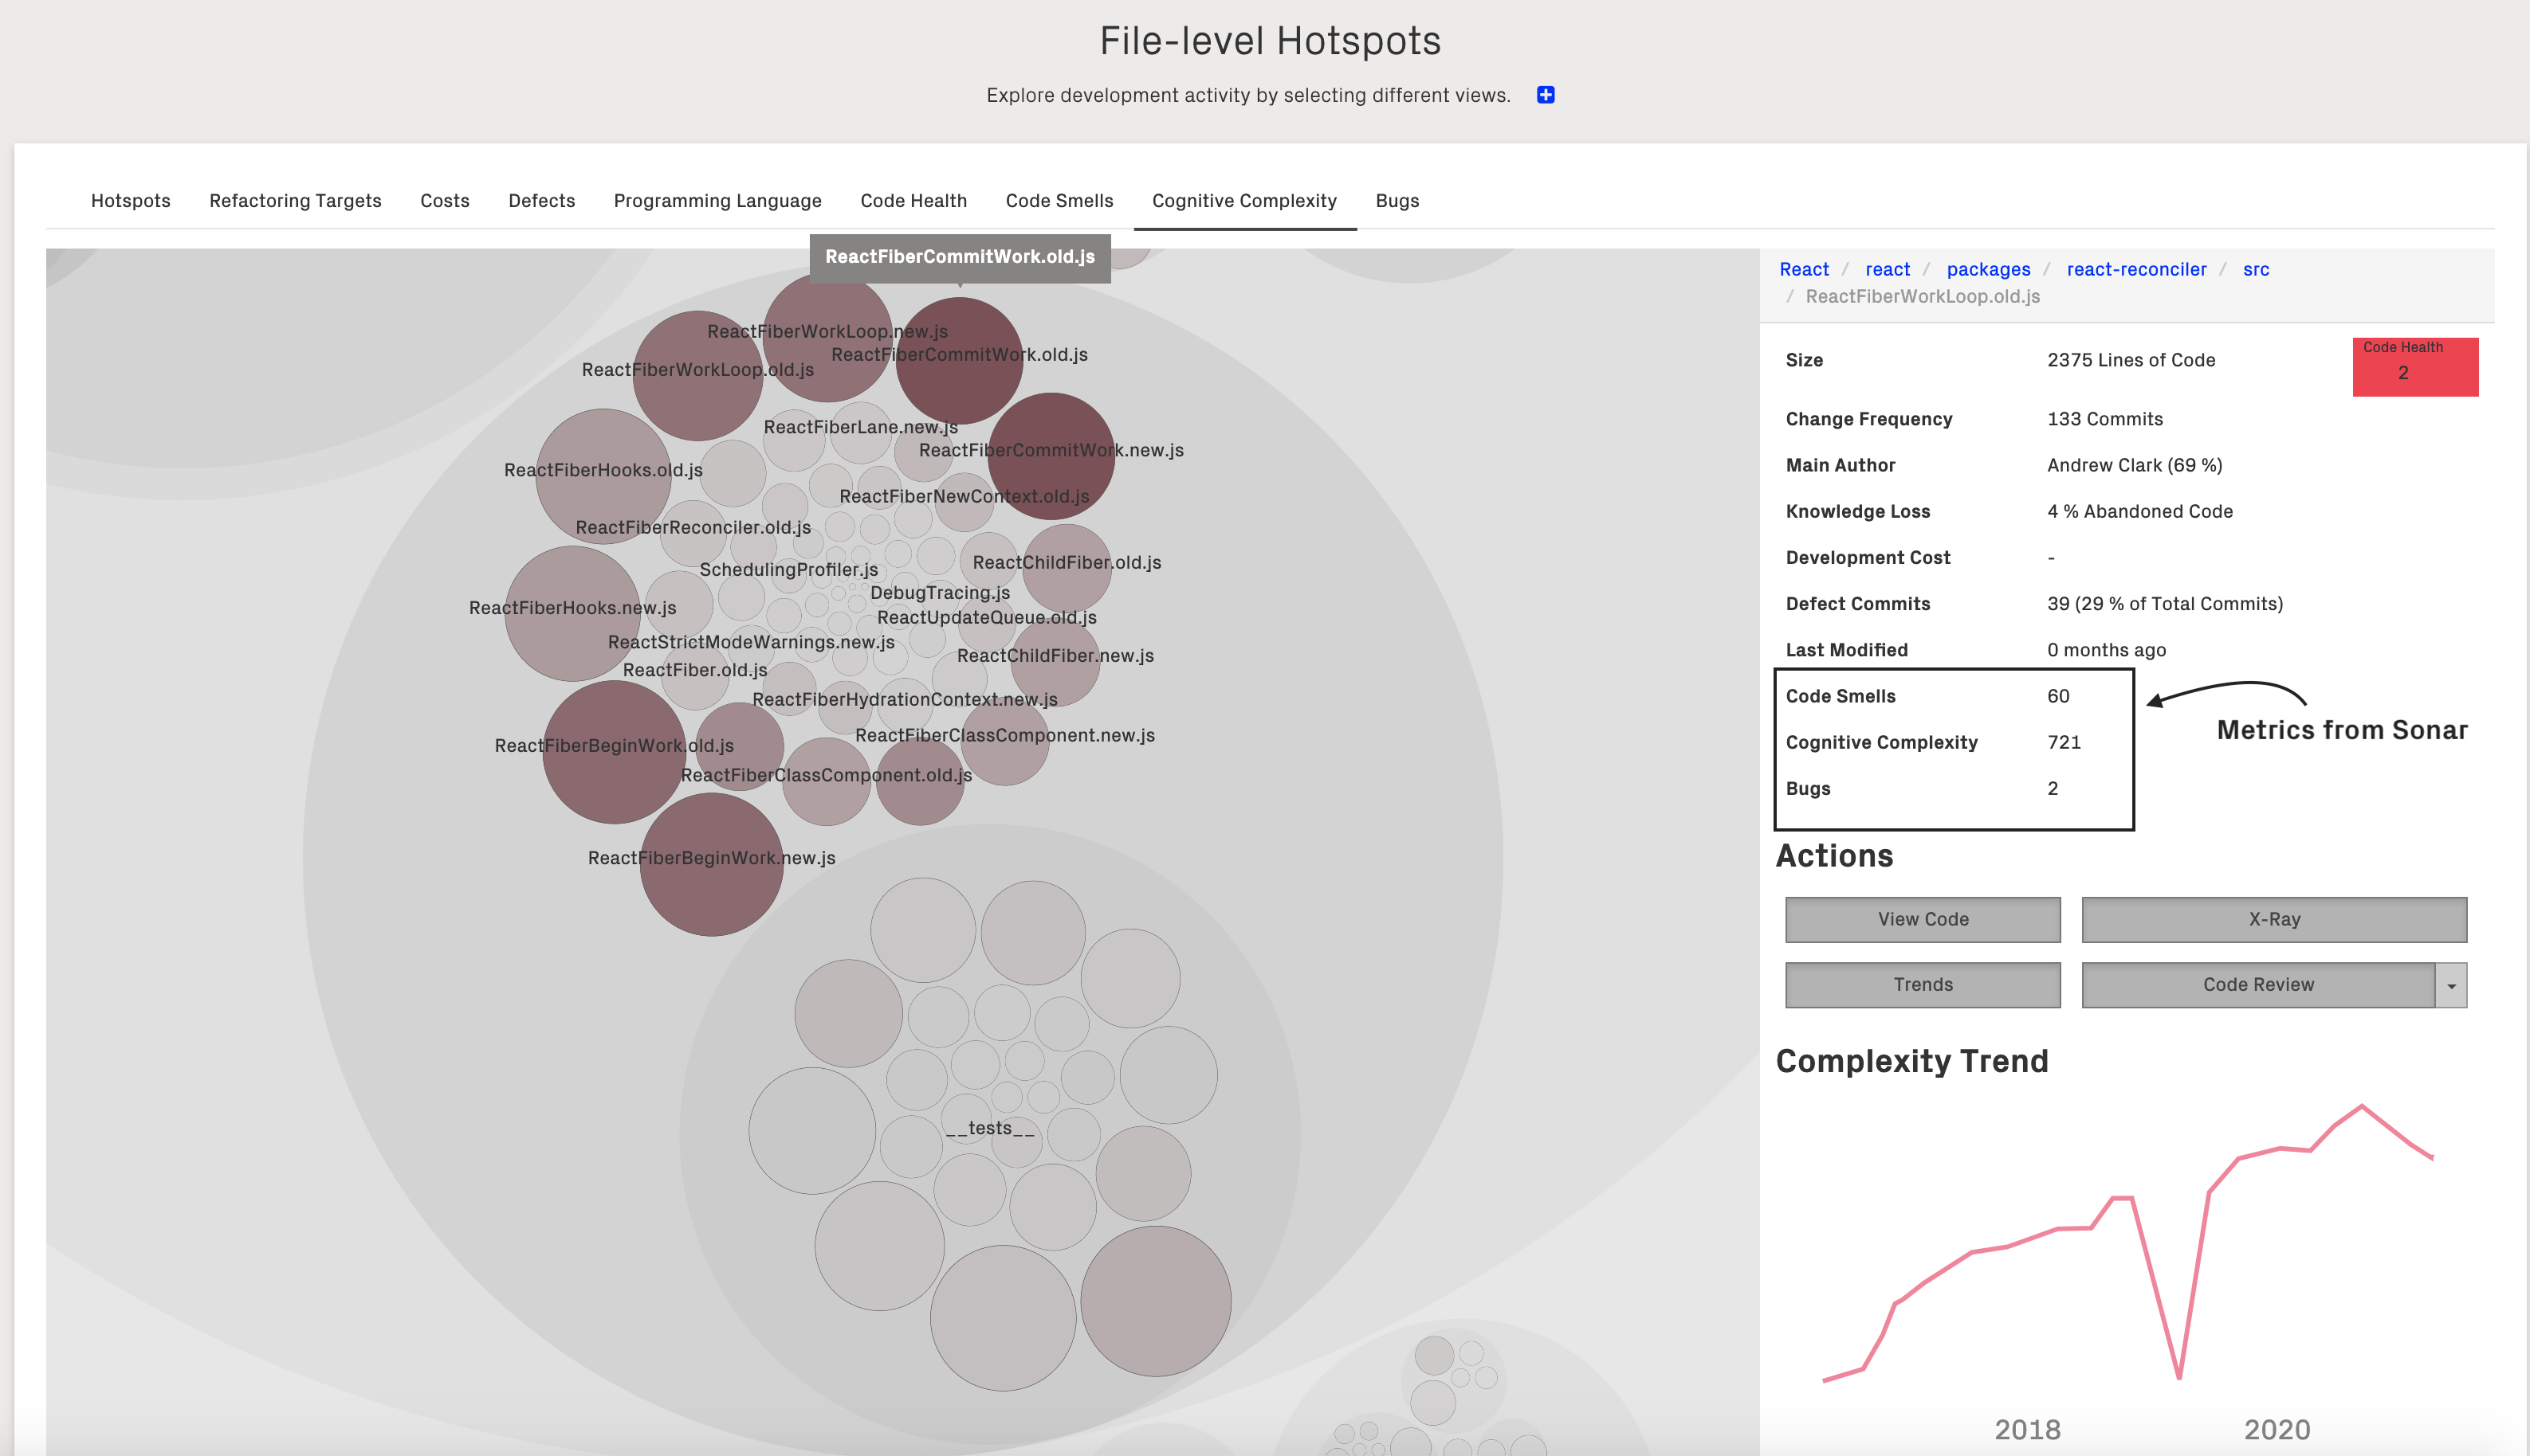The width and height of the screenshot is (2530, 1456).
Task: Follow the React breadcrumb link
Action: [x=1803, y=269]
